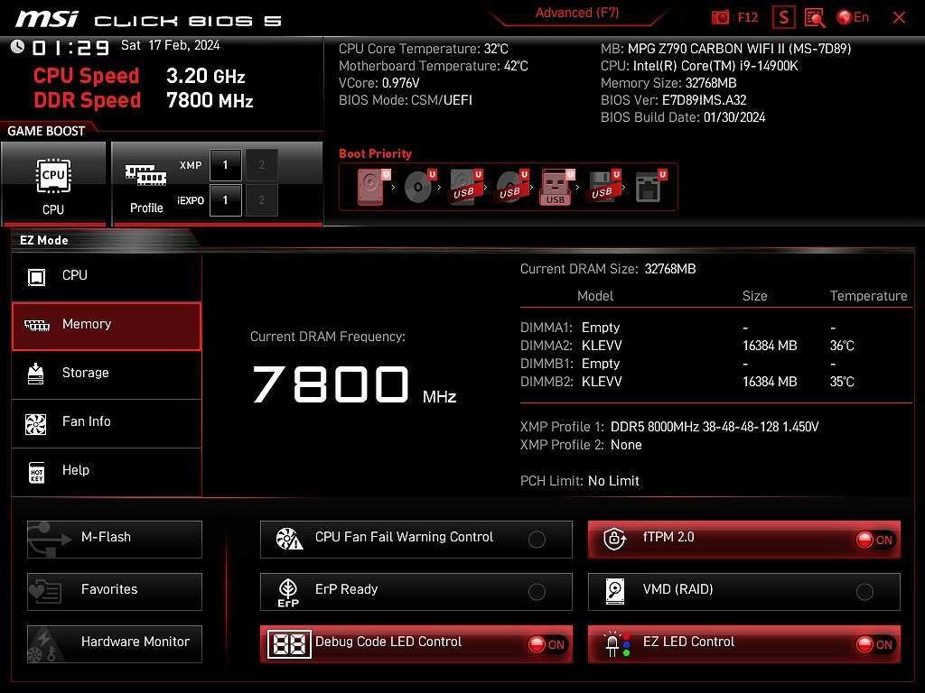Click the Boot Priority heading
The width and height of the screenshot is (925, 693).
(375, 153)
